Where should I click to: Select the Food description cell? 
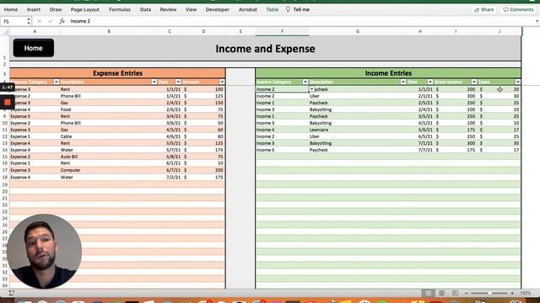109,109
